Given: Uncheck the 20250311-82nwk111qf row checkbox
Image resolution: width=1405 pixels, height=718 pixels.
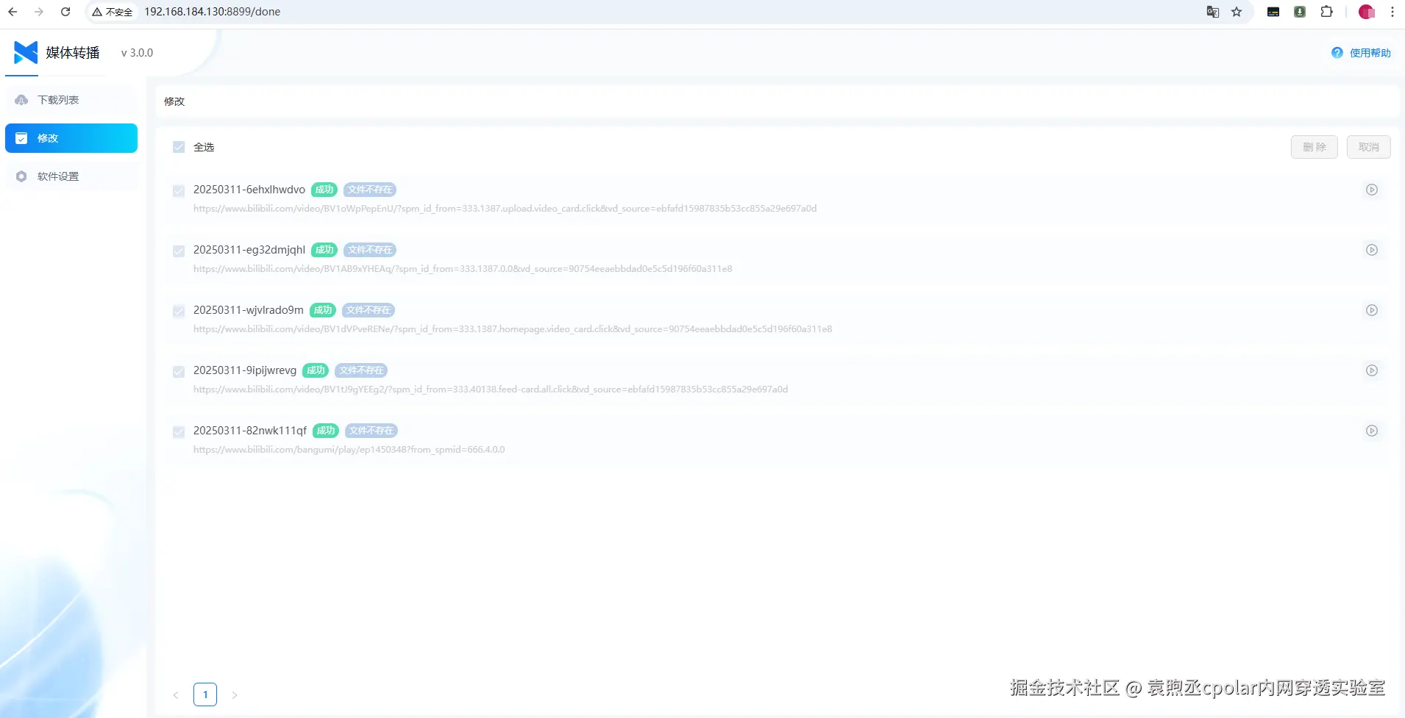Looking at the screenshot, I should (179, 432).
